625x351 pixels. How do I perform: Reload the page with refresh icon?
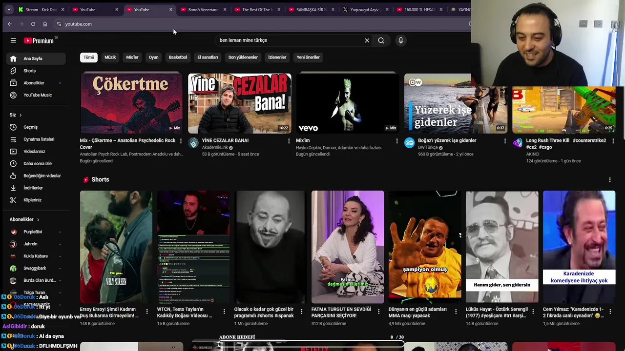tap(33, 24)
